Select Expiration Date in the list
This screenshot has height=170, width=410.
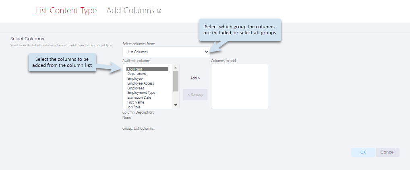[x=147, y=97]
